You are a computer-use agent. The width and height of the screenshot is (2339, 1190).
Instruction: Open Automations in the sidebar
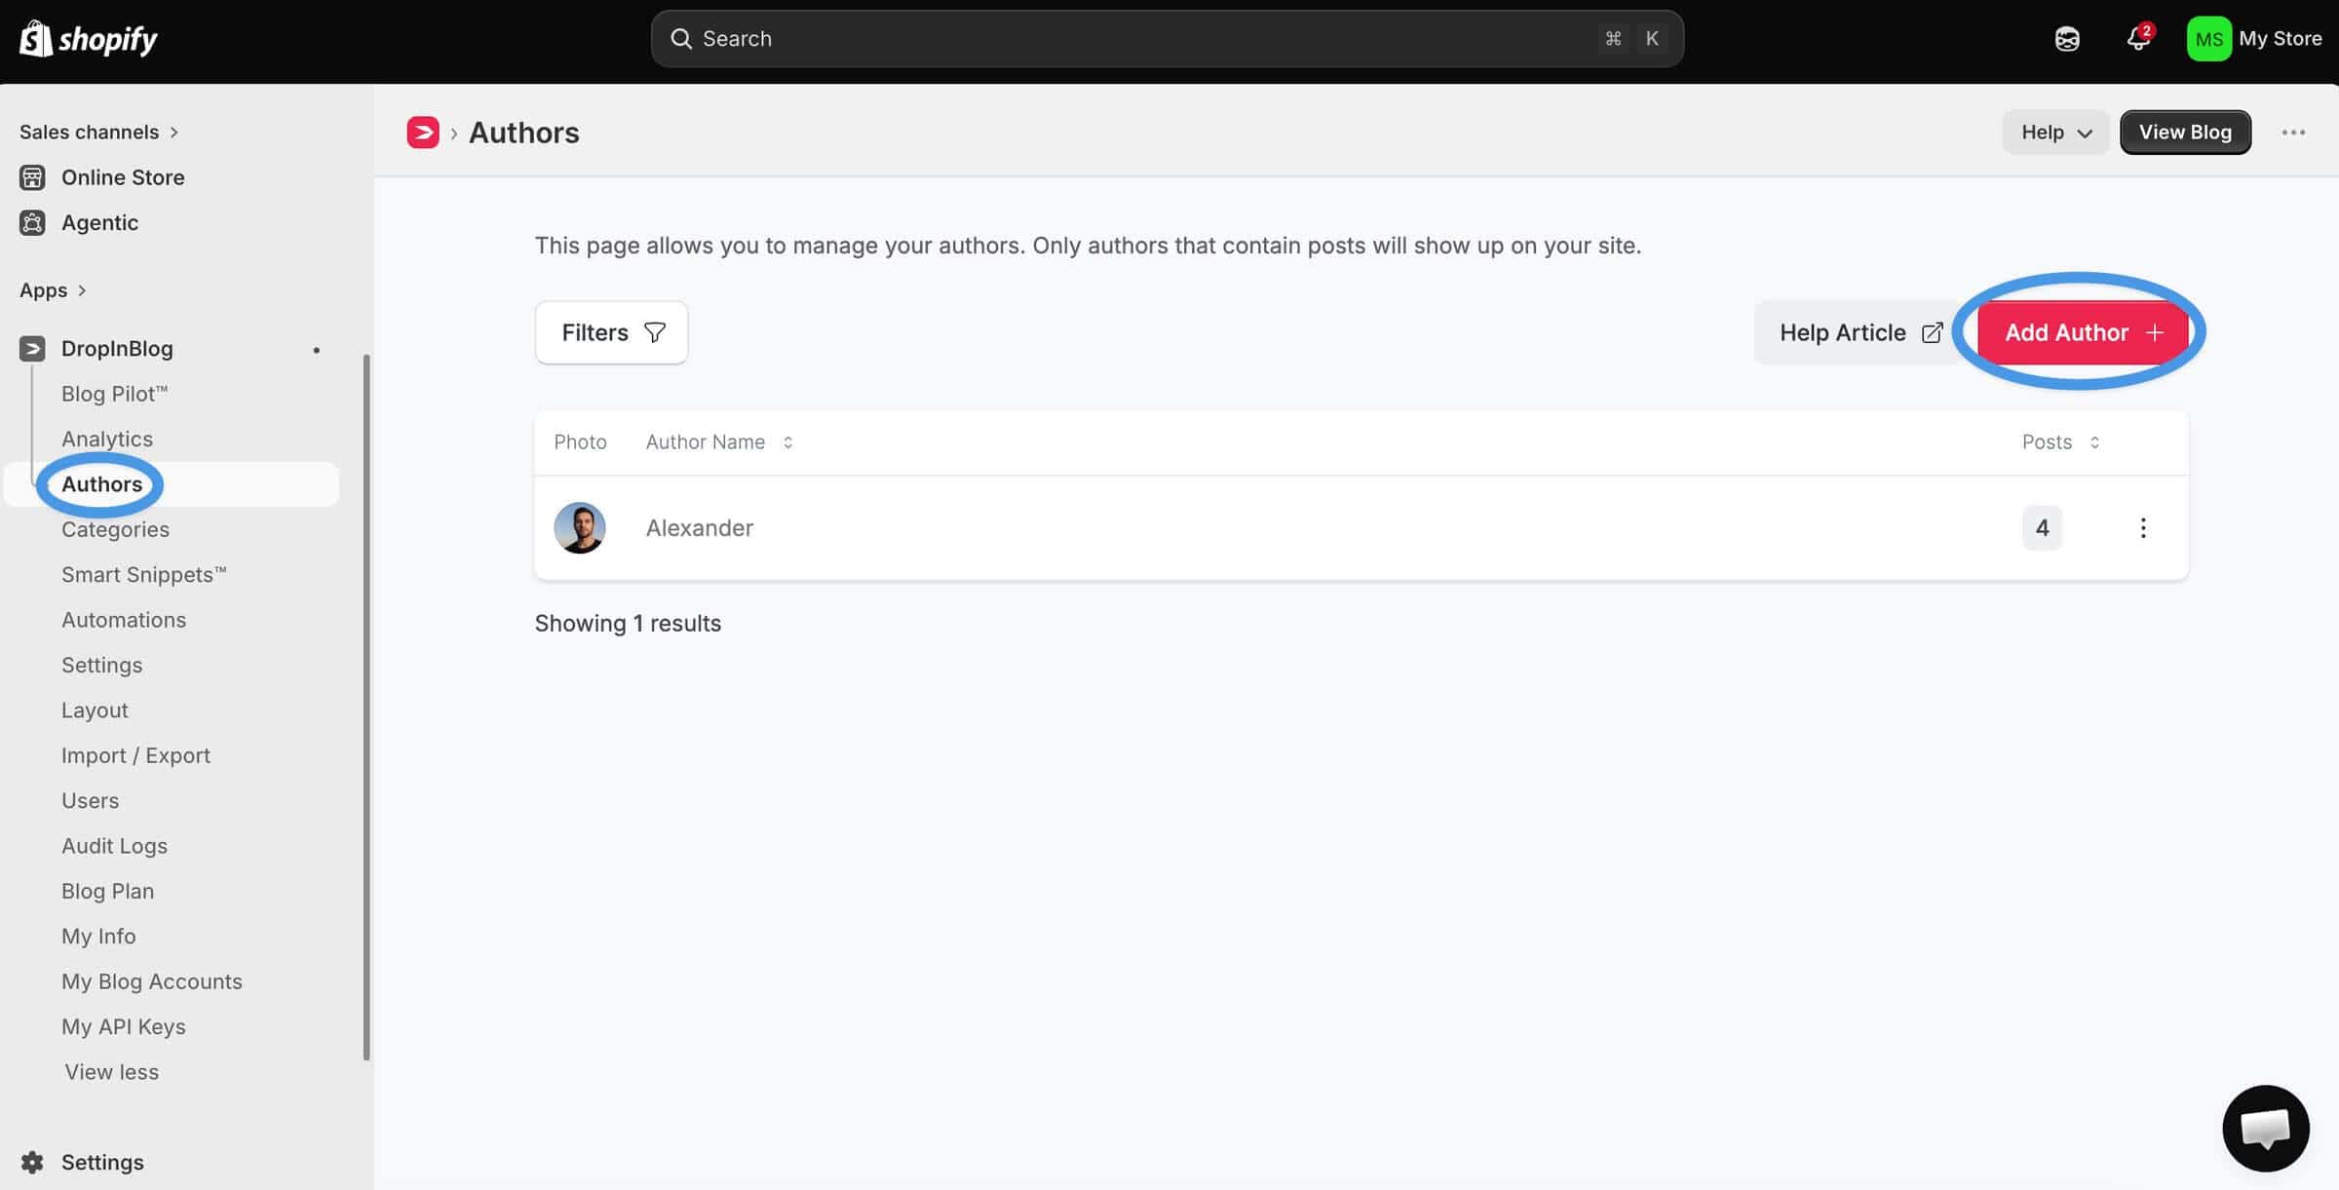point(124,620)
